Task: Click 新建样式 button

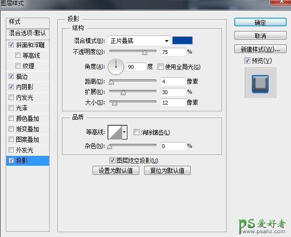Action: 260,49
